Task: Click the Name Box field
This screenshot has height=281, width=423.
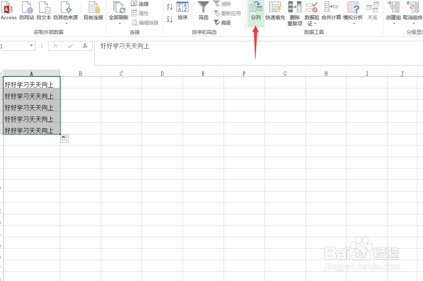Action: [x=14, y=46]
